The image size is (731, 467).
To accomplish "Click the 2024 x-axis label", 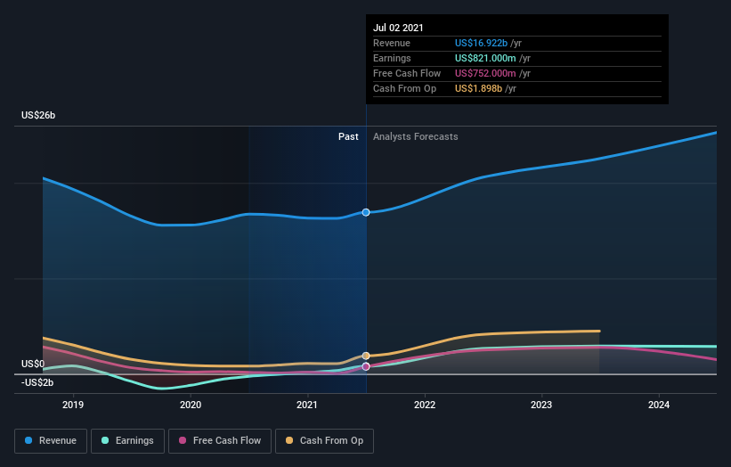I will pyautogui.click(x=659, y=405).
